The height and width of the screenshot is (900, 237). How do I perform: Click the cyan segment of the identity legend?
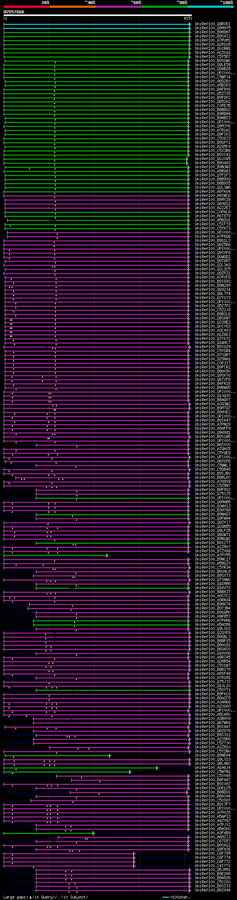click(210, 7)
